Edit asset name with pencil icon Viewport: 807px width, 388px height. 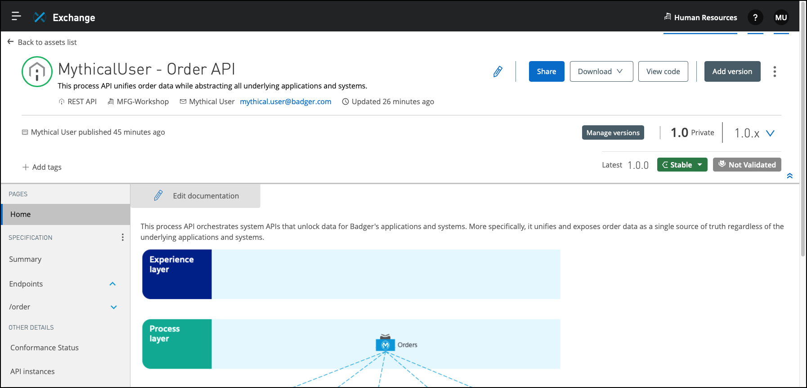498,71
